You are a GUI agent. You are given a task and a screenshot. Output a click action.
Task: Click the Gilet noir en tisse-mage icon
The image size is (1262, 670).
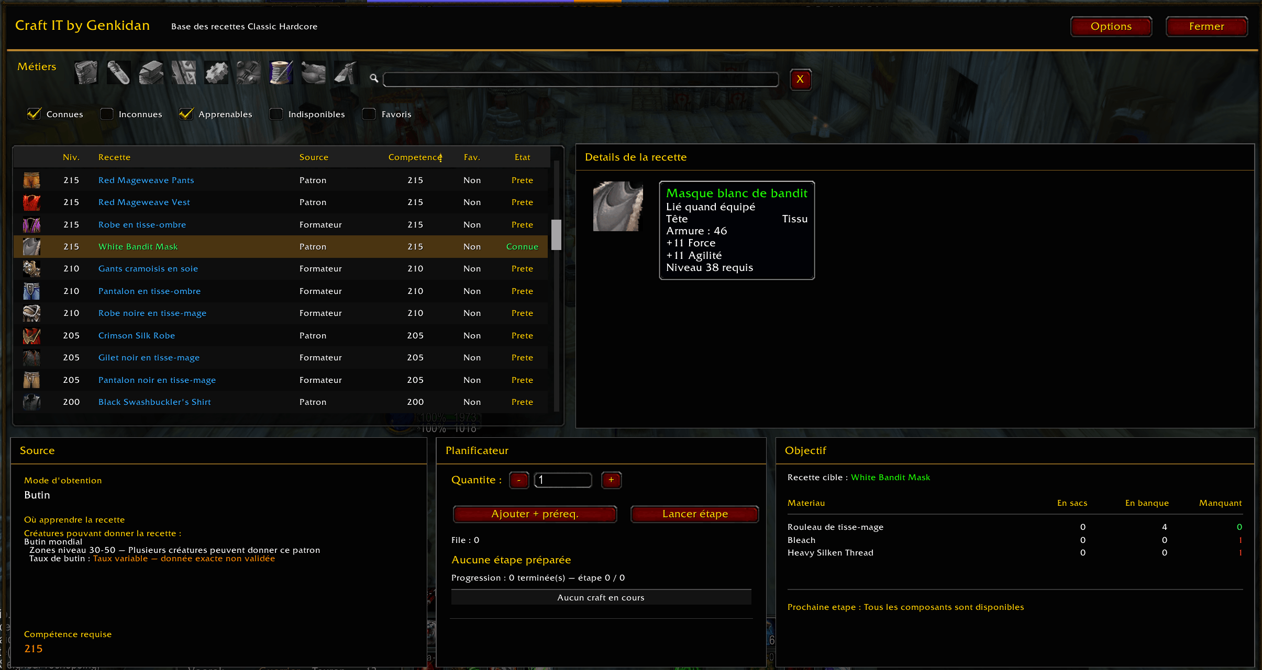(x=31, y=358)
